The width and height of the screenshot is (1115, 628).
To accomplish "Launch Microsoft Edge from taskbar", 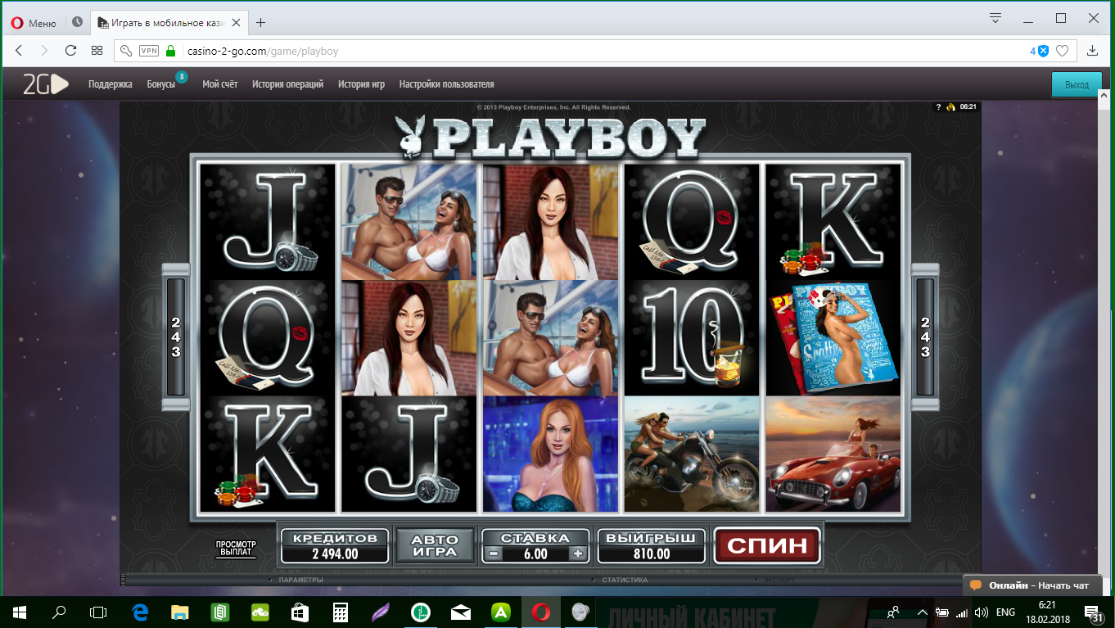I will click(x=139, y=612).
